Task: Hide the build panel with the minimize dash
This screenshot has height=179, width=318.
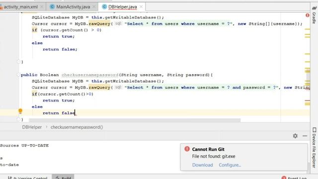Action: tap(305, 136)
